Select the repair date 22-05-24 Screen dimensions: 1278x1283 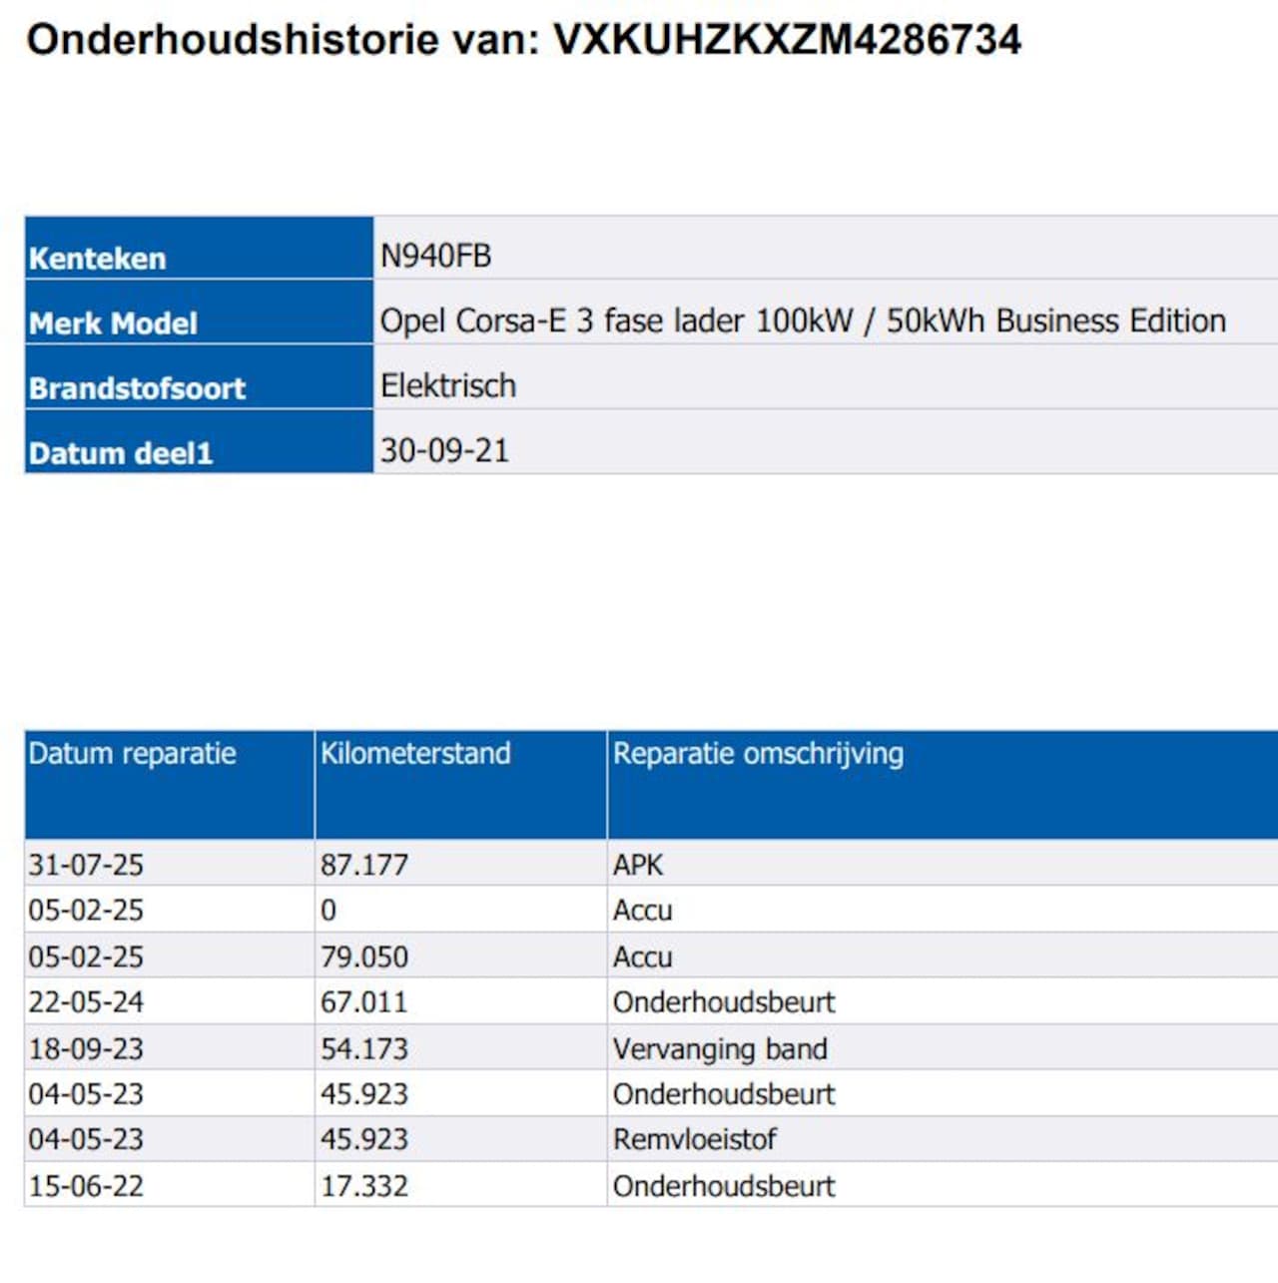(86, 1001)
